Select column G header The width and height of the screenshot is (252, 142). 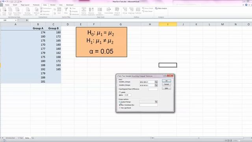click(x=120, y=24)
